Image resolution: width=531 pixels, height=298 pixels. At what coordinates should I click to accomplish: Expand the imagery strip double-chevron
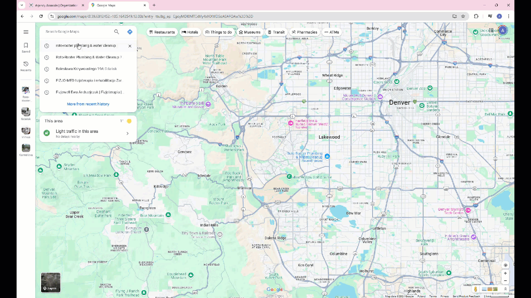click(505, 289)
